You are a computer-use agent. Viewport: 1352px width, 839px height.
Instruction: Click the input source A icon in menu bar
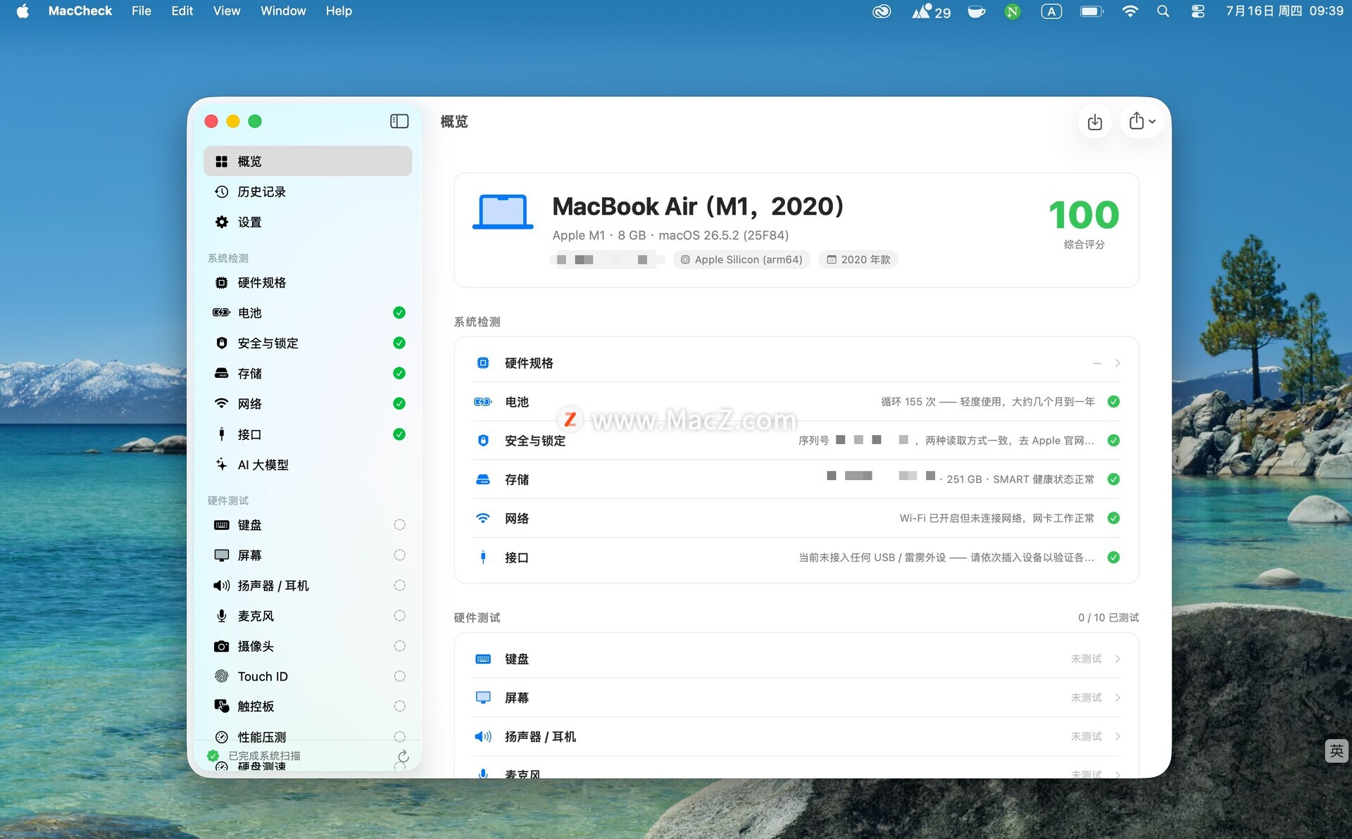coord(1051,11)
